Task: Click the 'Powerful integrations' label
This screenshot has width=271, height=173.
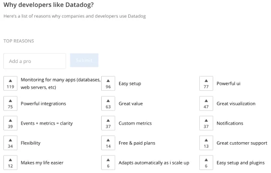Action: [43, 104]
